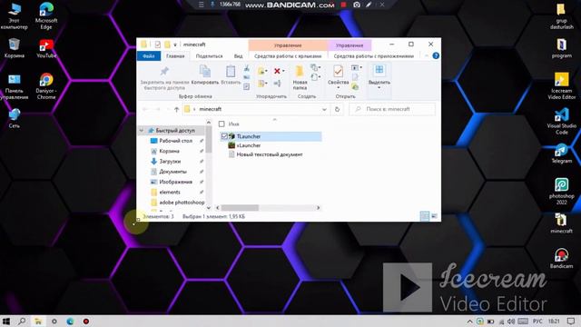Image resolution: width=581 pixels, height=327 pixels.
Task: Click the Новая папка folder icon
Action: 300,71
